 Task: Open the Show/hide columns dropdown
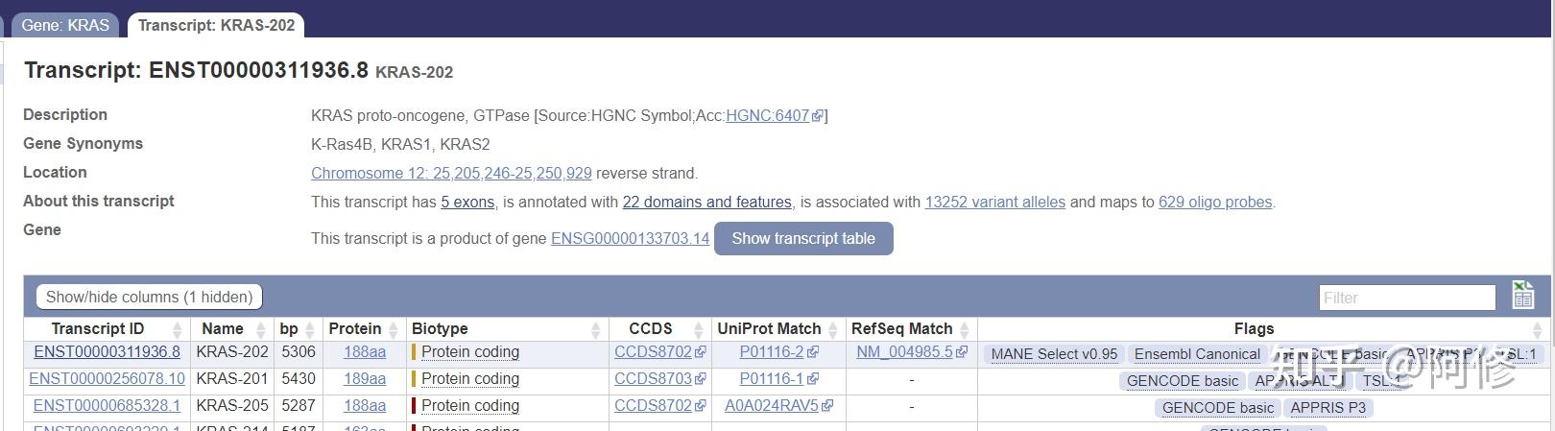149,297
